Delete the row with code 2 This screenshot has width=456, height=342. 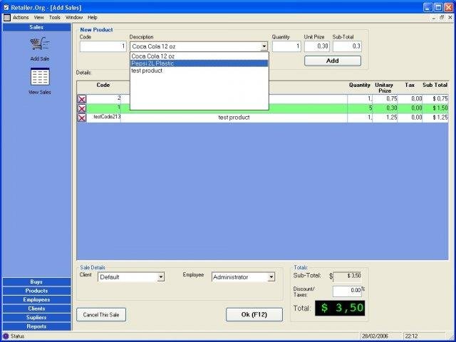pyautogui.click(x=82, y=99)
